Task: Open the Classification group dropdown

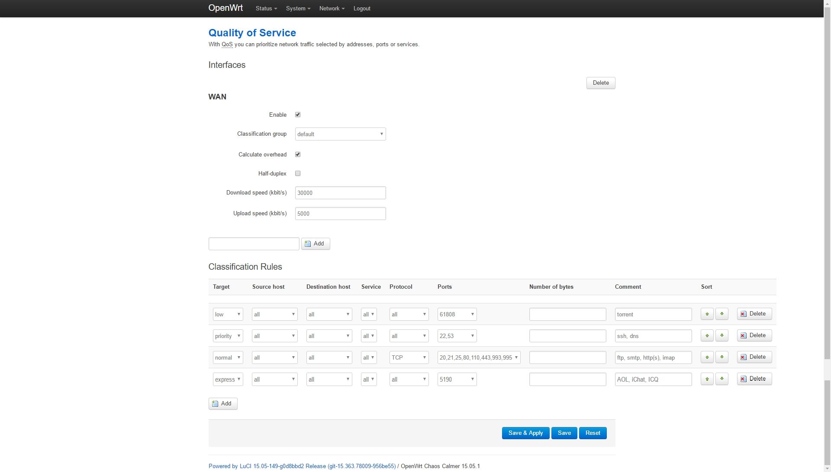Action: click(x=341, y=134)
